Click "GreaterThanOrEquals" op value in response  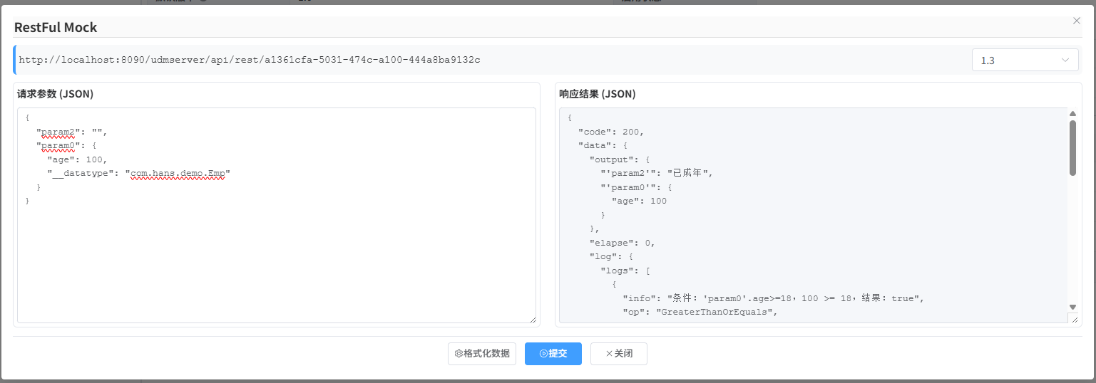click(x=716, y=312)
